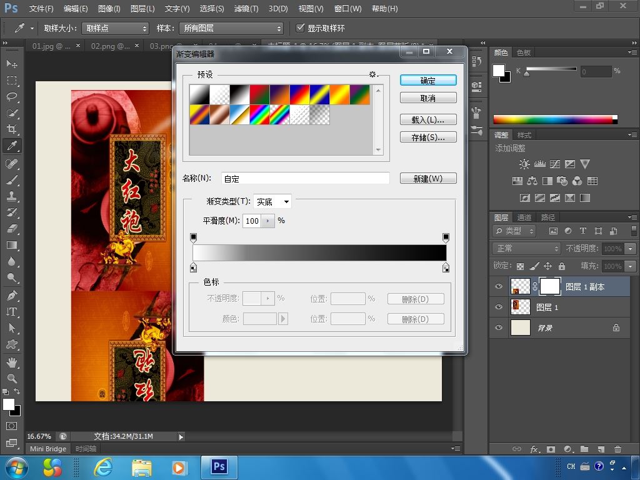Click the 确定 button
The width and height of the screenshot is (640, 480).
(x=428, y=81)
